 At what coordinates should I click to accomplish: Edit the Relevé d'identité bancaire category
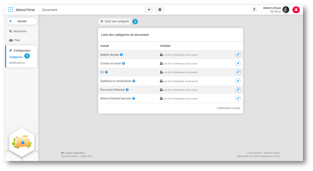[x=238, y=99]
